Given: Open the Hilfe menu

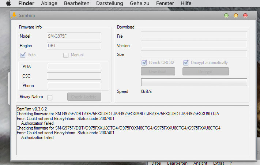Looking at the screenshot, I should point(186,3).
